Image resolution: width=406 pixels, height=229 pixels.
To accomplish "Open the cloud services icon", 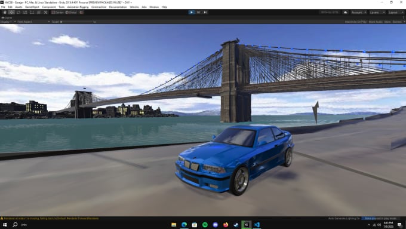I will click(x=345, y=12).
